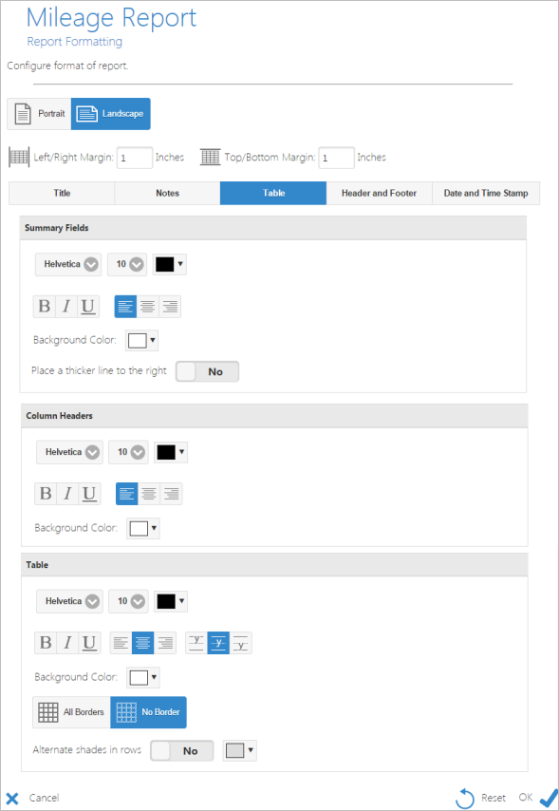Open the Date and Time Stamp tab
Viewport: 559px width, 811px height.
486,193
